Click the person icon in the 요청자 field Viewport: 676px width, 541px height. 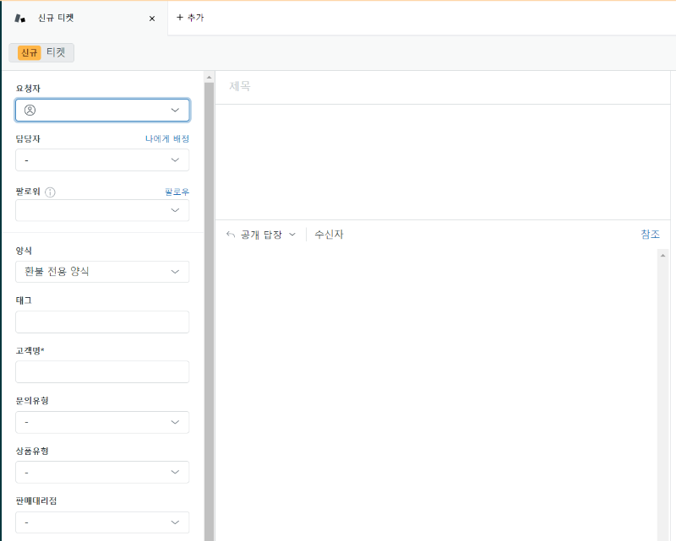pos(30,110)
